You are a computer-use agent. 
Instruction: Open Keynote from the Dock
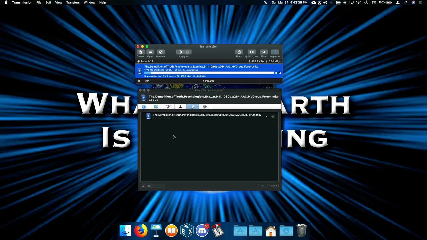coord(156,230)
